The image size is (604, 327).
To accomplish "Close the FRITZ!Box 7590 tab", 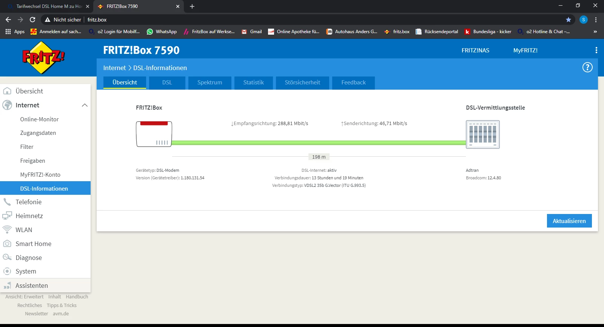I will pos(178,6).
